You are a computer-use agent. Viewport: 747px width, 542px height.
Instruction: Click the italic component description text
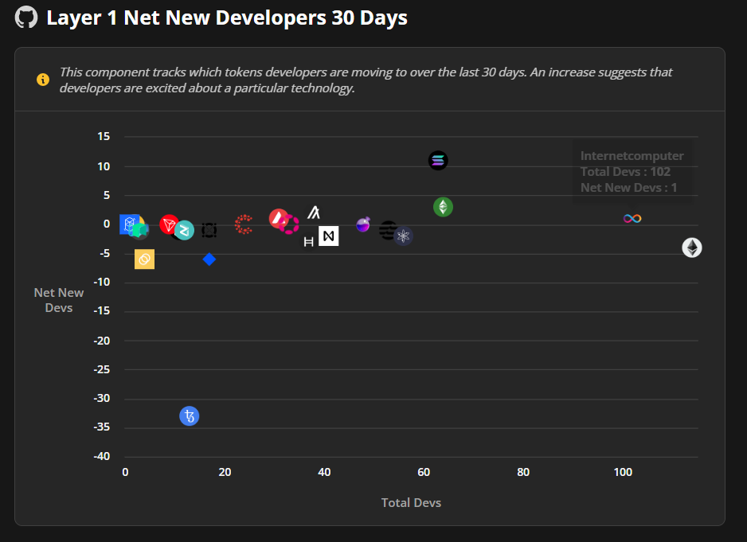(x=366, y=80)
